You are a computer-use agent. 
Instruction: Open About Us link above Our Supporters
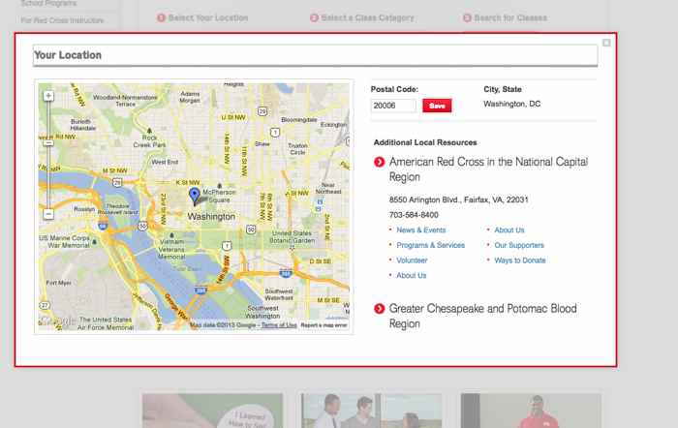(508, 230)
